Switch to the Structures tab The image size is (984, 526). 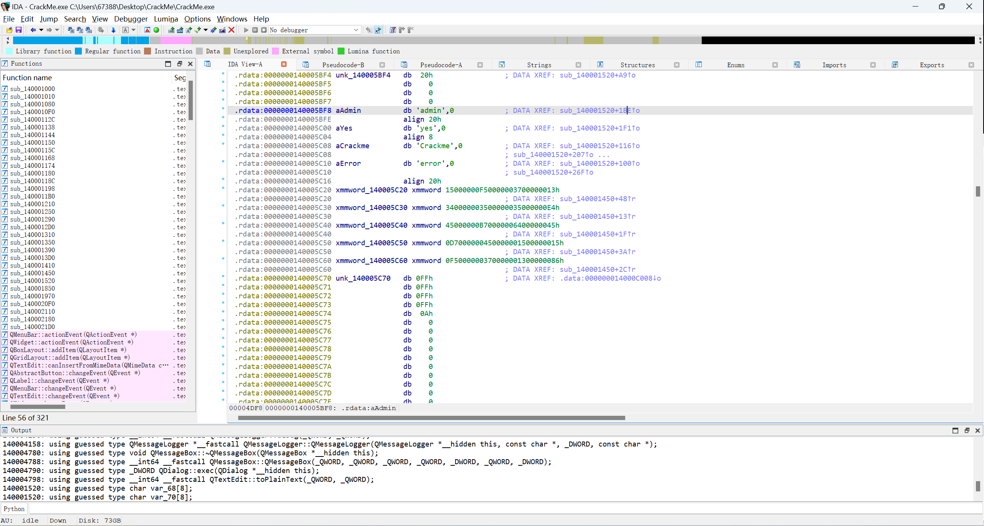pyautogui.click(x=638, y=65)
